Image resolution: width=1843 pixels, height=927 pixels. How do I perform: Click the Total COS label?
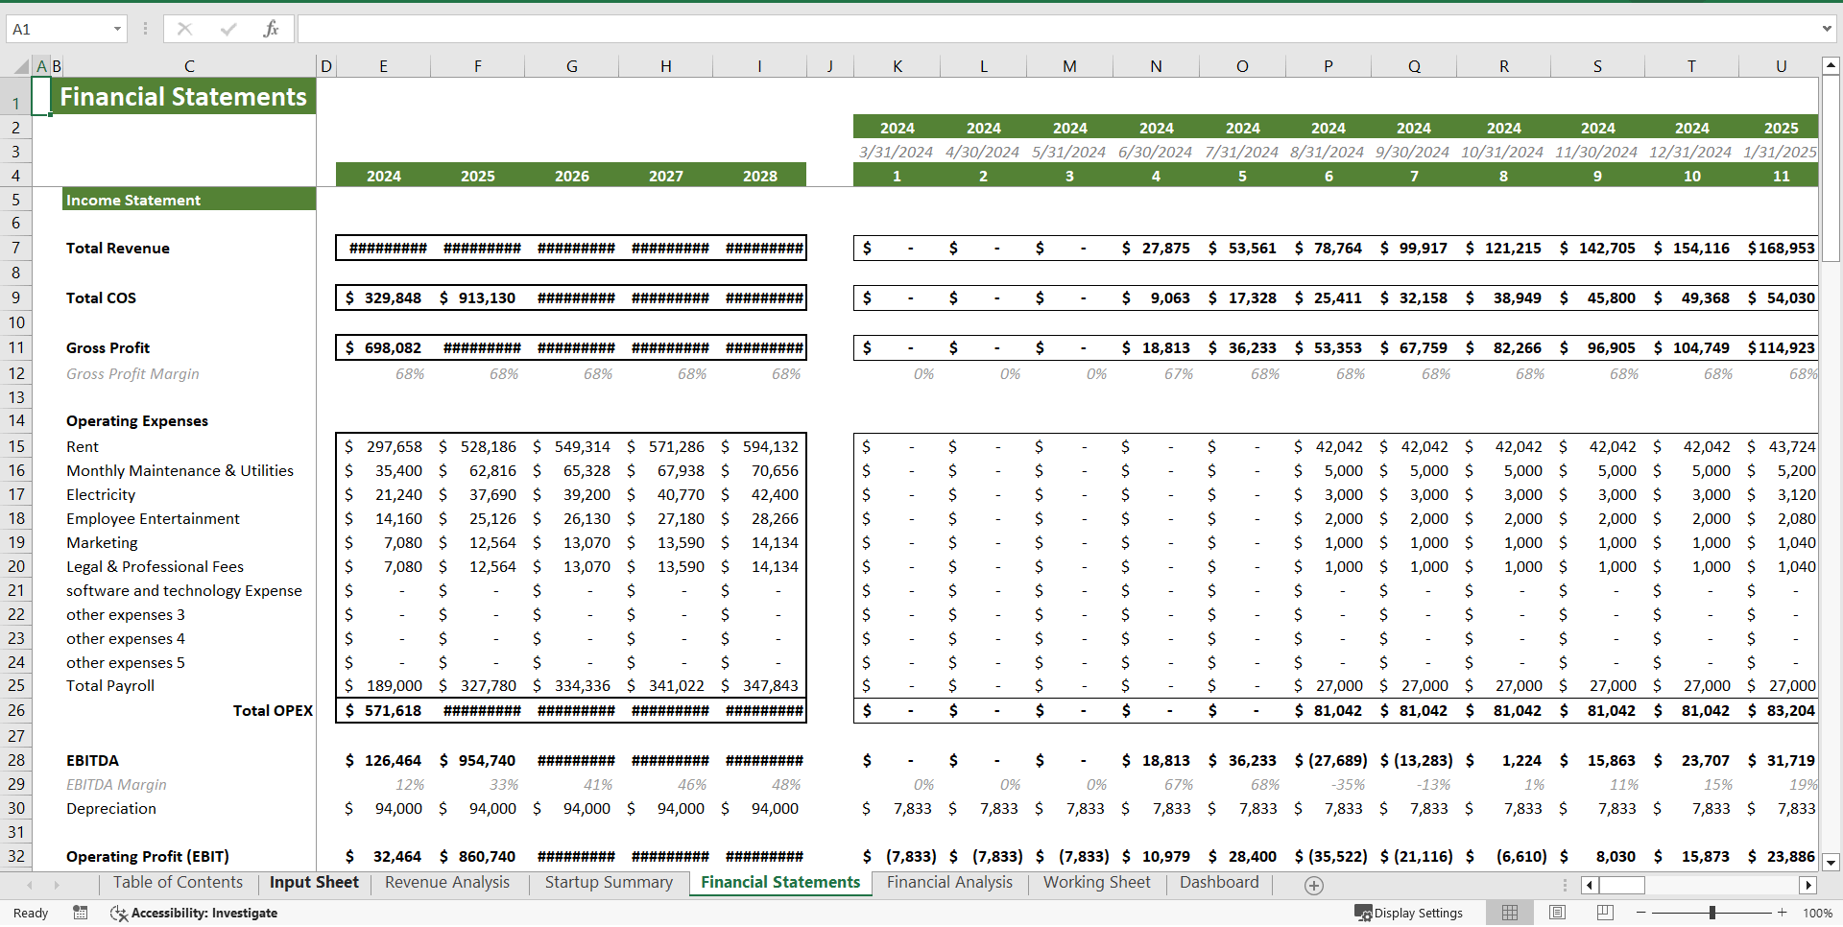[x=101, y=298]
